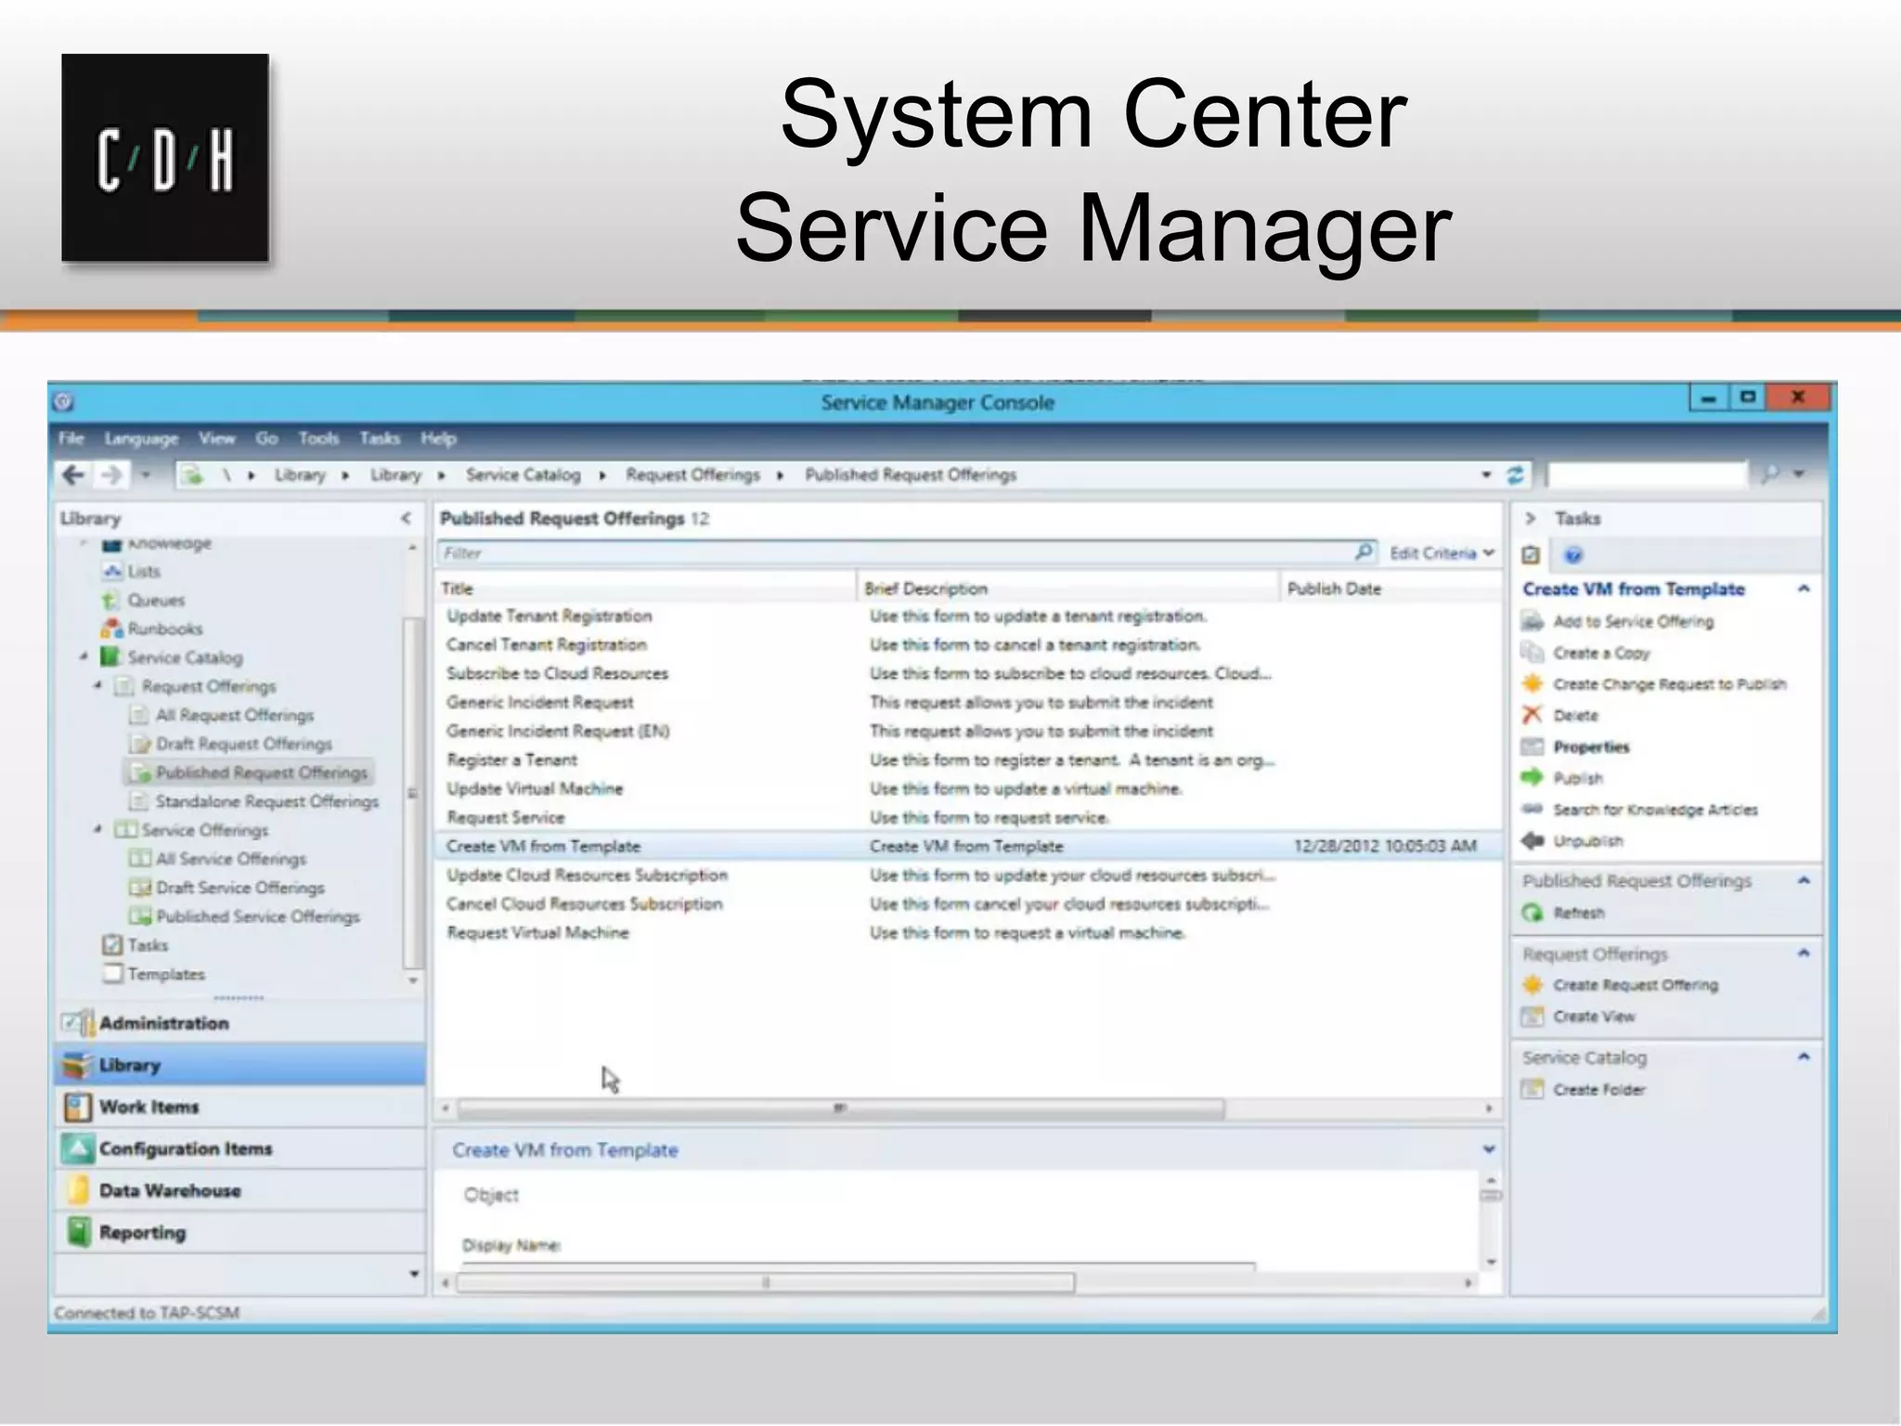Sort by the Title column header
This screenshot has width=1901, height=1426.
pos(645,589)
